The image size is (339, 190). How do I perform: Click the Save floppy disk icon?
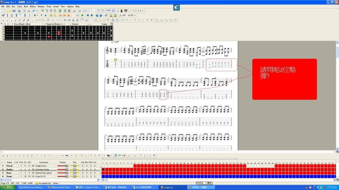[x=15, y=11]
